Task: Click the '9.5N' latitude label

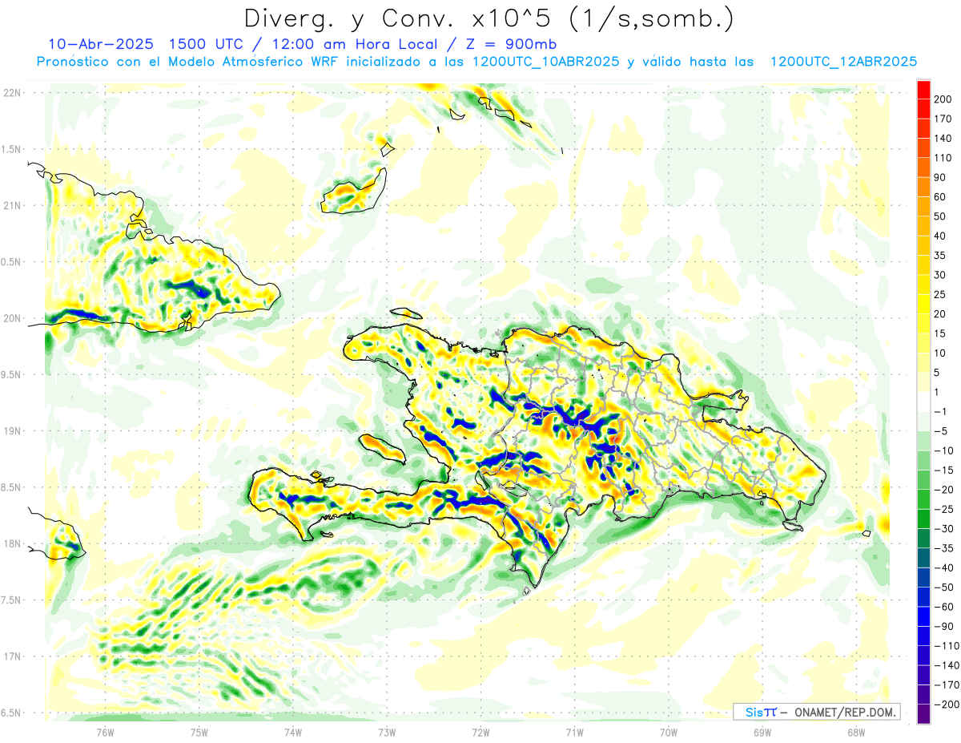Action: click(x=11, y=375)
